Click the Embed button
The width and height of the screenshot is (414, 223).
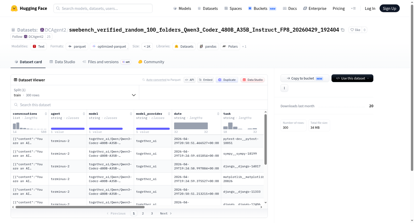click(x=205, y=80)
